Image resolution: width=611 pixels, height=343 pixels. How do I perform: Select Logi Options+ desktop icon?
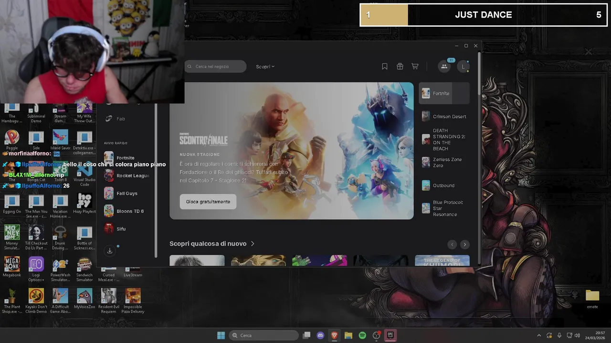pos(36,269)
